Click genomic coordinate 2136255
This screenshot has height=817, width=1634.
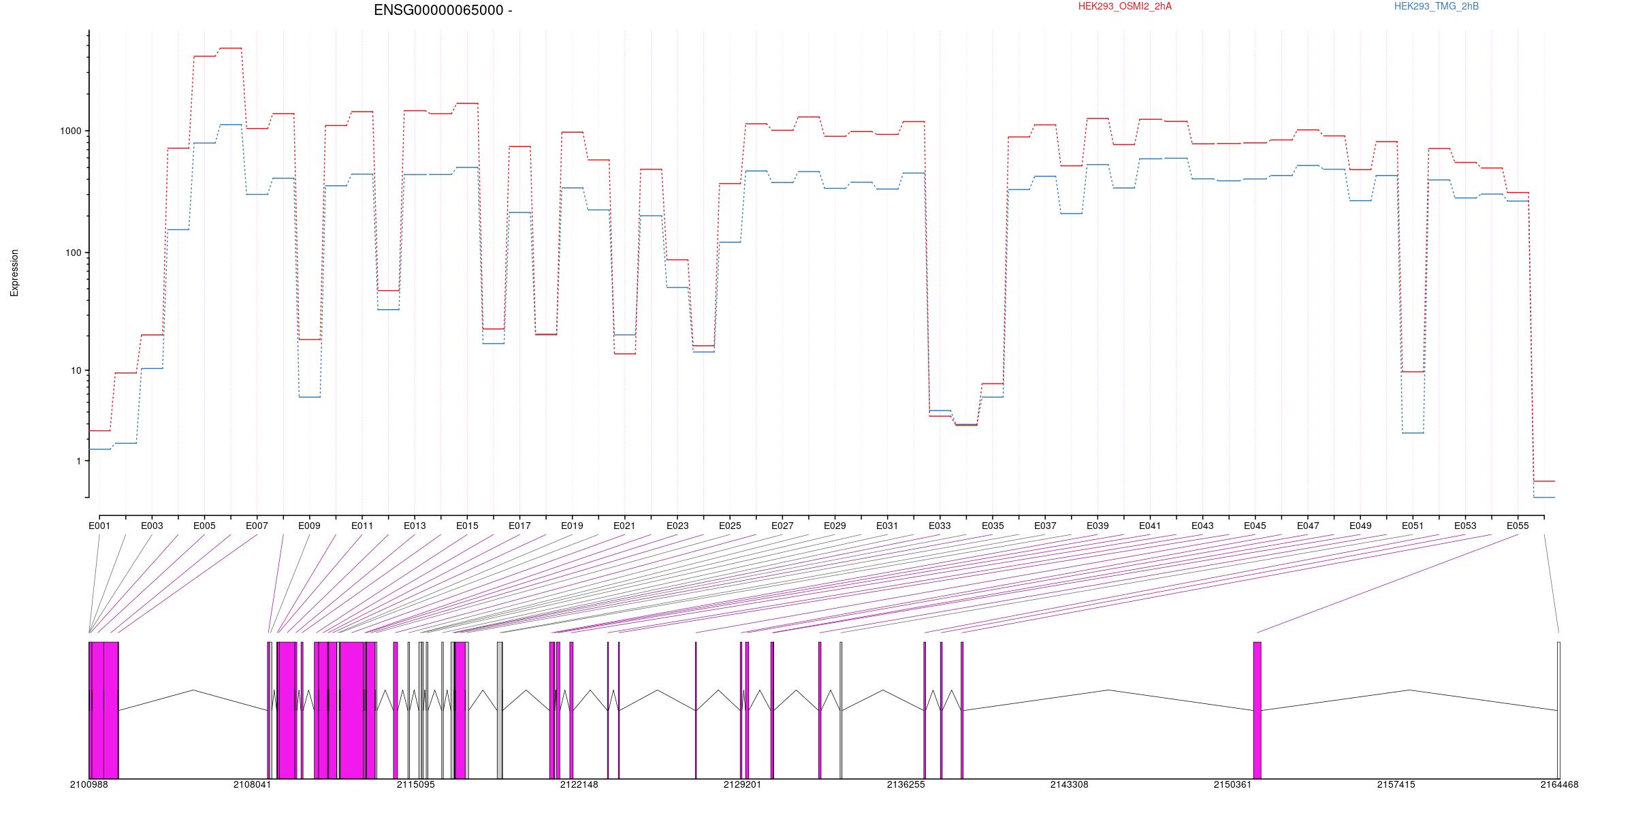coord(906,784)
